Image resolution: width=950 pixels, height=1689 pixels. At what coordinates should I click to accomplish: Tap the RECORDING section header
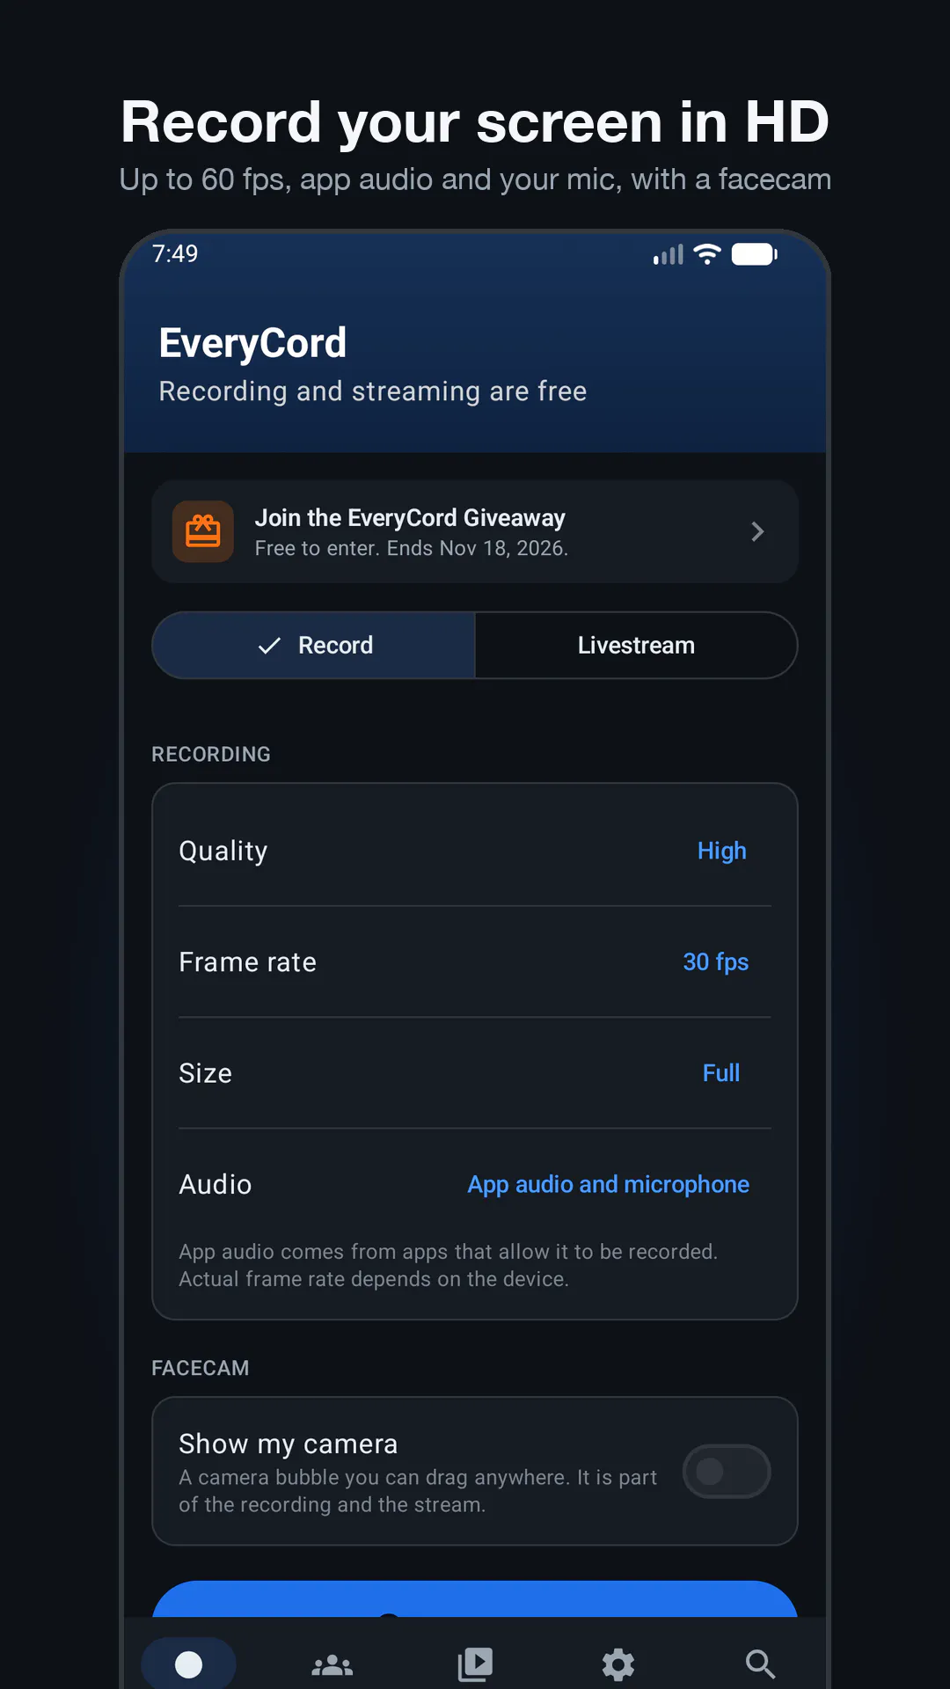211,754
